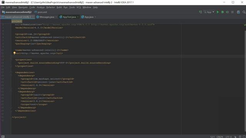
Task: Click the memory indicator icon in status bar
Action: coord(244,136)
